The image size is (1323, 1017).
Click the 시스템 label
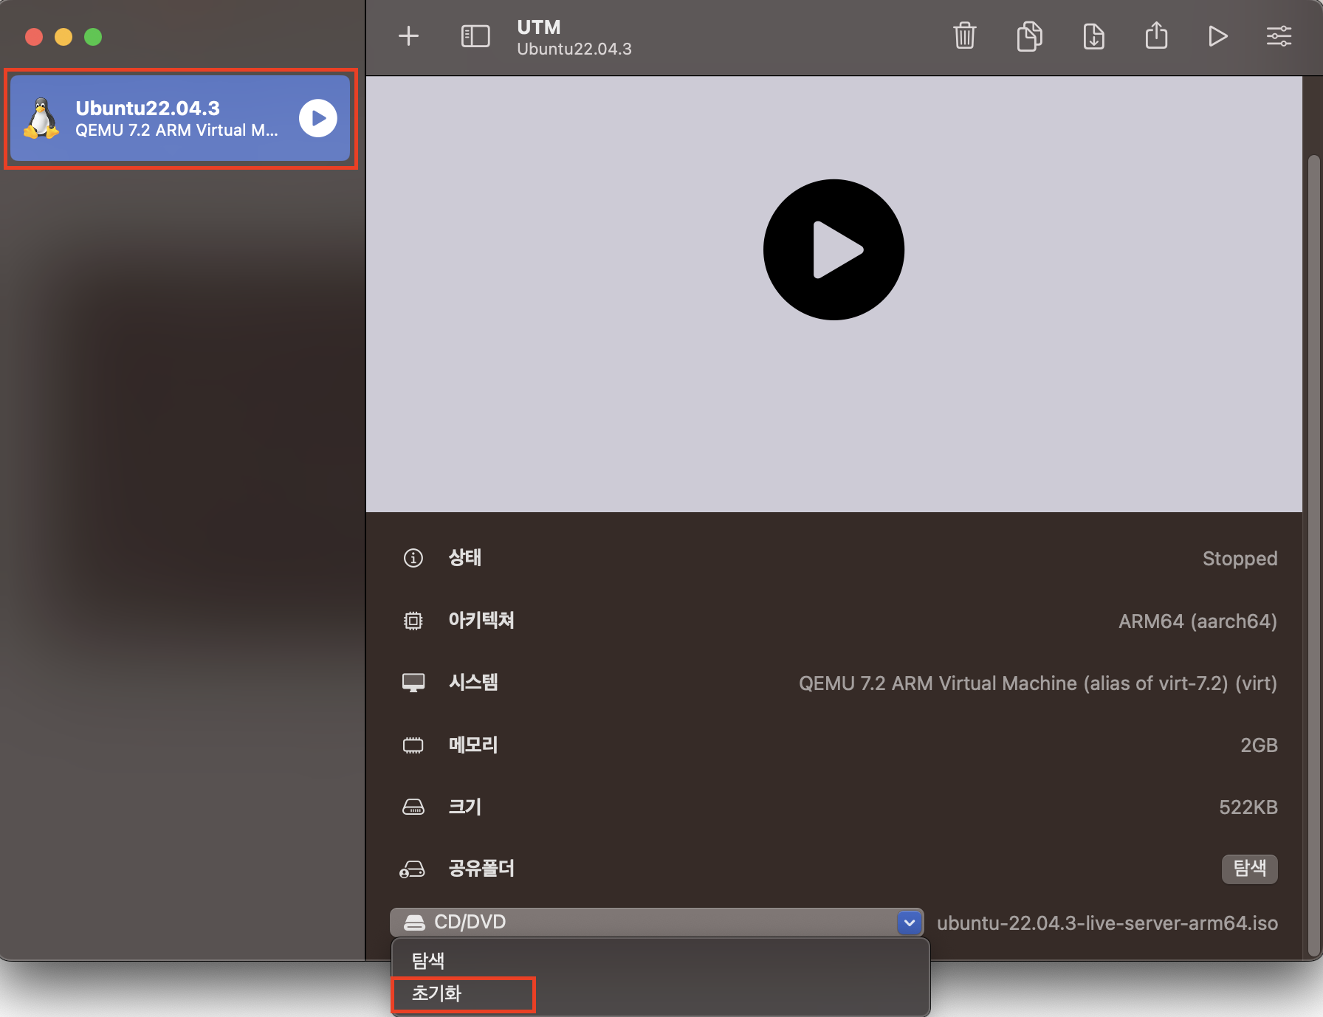pyautogui.click(x=473, y=683)
